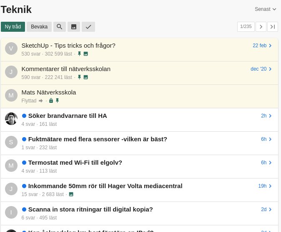The height and width of the screenshot is (232, 281).
Task: Click the checkmark mark-read button
Action: [x=88, y=27]
